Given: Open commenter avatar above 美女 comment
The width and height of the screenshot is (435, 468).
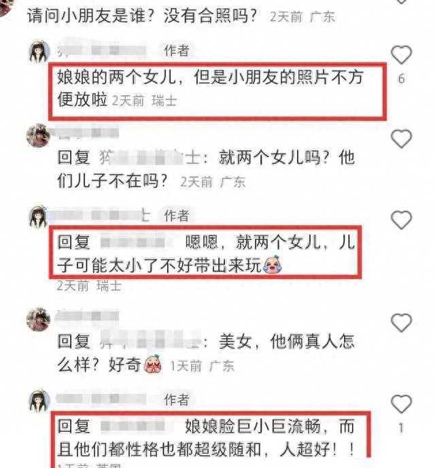Looking at the screenshot, I should click(38, 319).
